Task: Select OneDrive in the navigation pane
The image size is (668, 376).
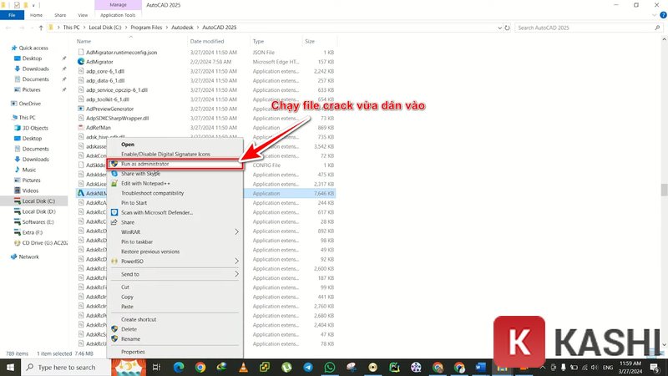Action: (30, 104)
